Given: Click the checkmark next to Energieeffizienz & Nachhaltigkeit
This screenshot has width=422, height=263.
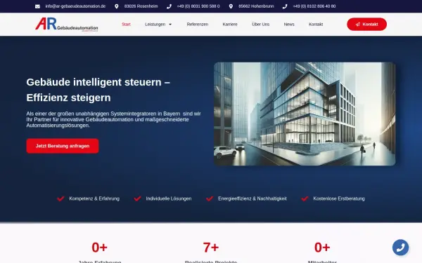Looking at the screenshot, I should 210,198.
